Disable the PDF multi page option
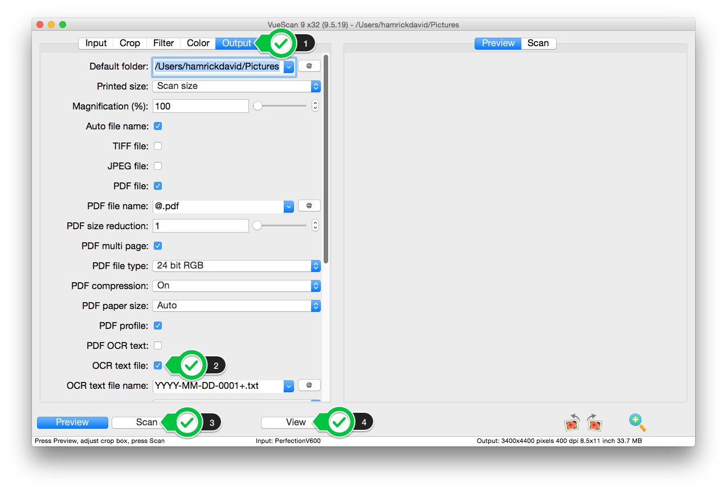The width and height of the screenshot is (727, 492). 157,246
